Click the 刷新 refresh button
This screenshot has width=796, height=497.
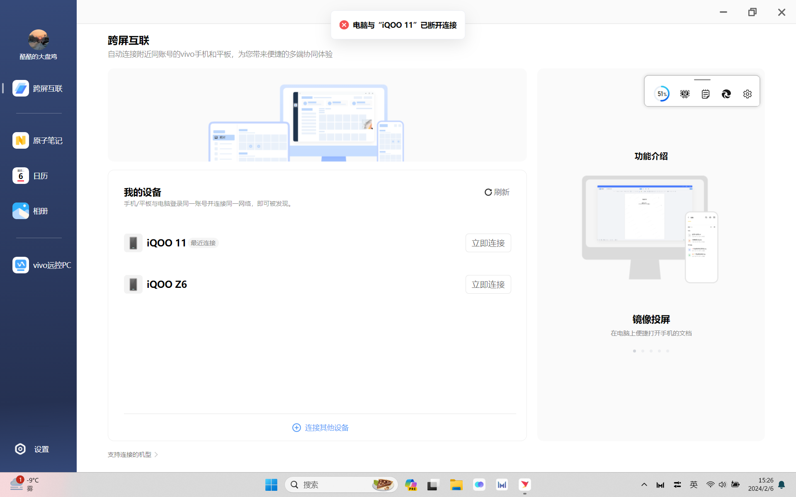[x=497, y=192]
